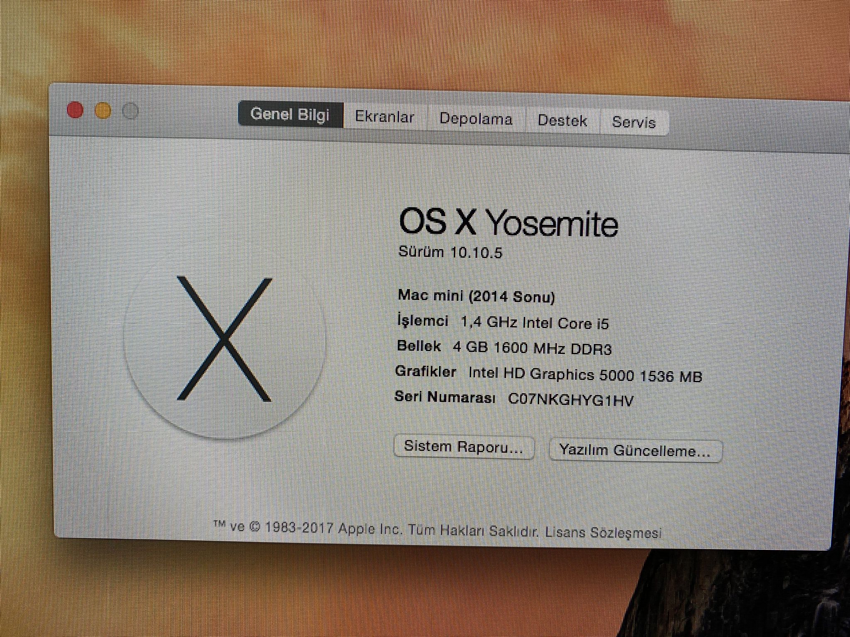The width and height of the screenshot is (850, 637).
Task: Click the Mac mini (2014 Sonu) text
Action: [x=476, y=296]
